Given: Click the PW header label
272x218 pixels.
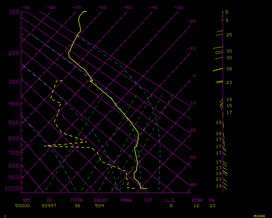Looking at the screenshot, I should tap(212, 200).
